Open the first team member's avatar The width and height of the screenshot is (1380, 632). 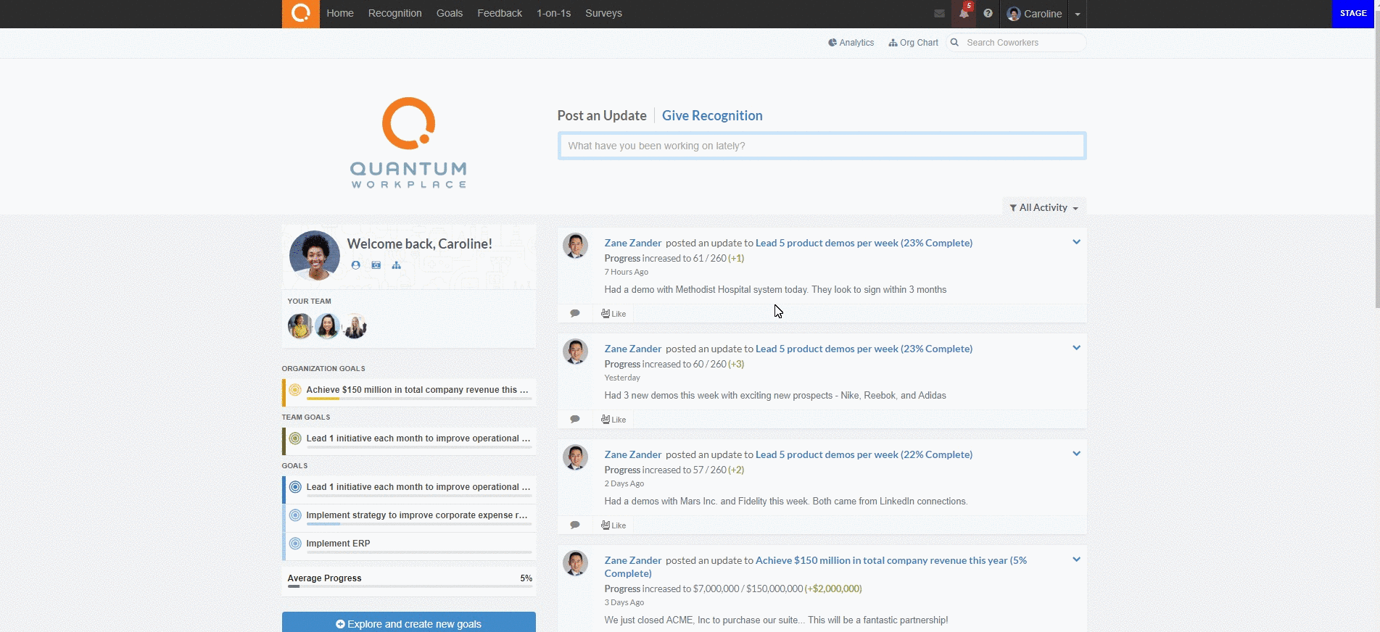[x=300, y=326]
